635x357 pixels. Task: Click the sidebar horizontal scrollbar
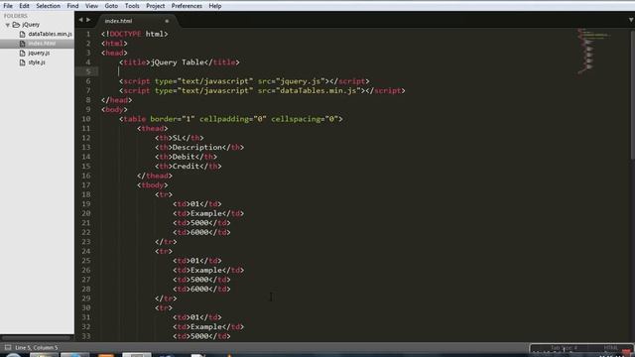tap(37, 337)
